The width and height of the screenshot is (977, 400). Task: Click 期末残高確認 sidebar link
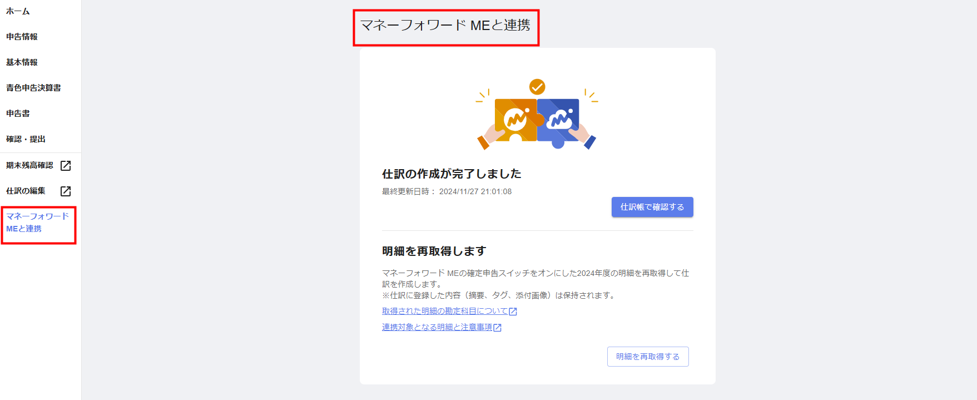click(29, 165)
